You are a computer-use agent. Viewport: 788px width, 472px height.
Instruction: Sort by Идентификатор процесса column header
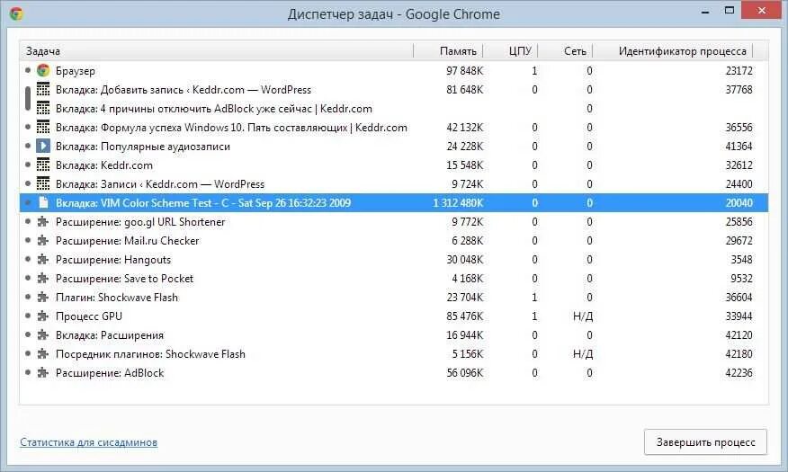pyautogui.click(x=673, y=50)
